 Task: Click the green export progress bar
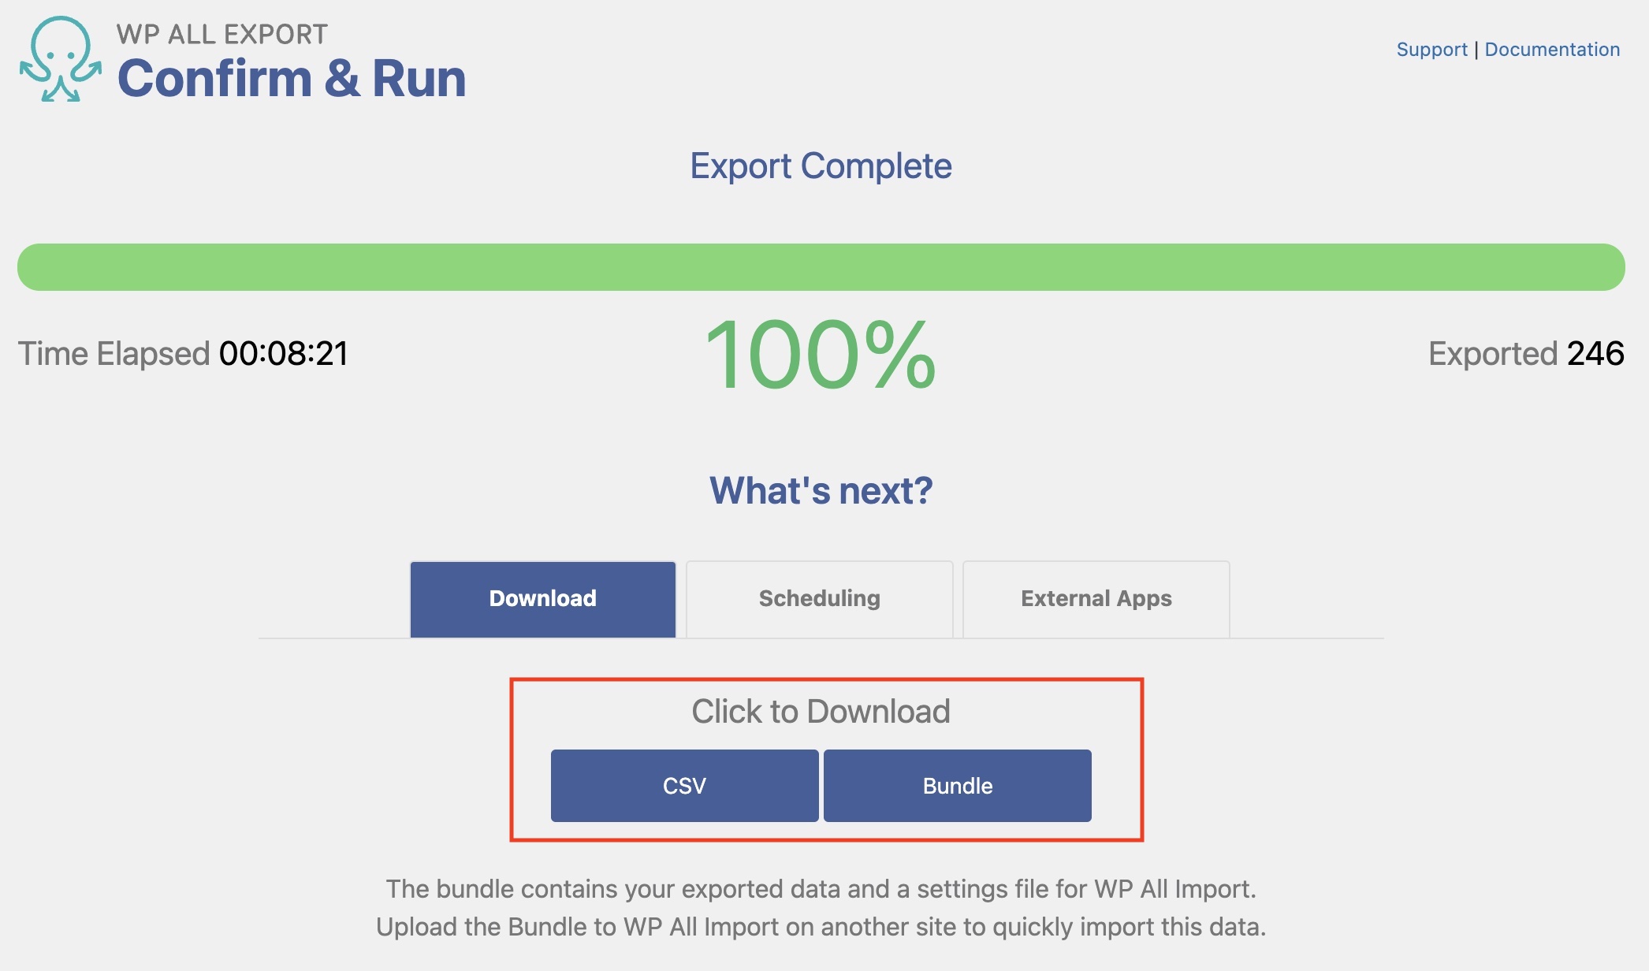pos(821,267)
